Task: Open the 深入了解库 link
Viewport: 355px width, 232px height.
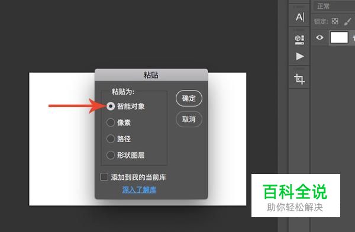Action: pos(139,189)
